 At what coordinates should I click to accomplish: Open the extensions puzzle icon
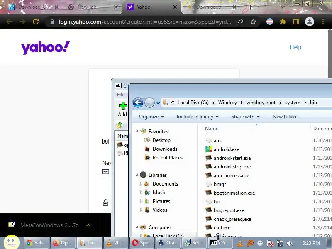[283, 22]
